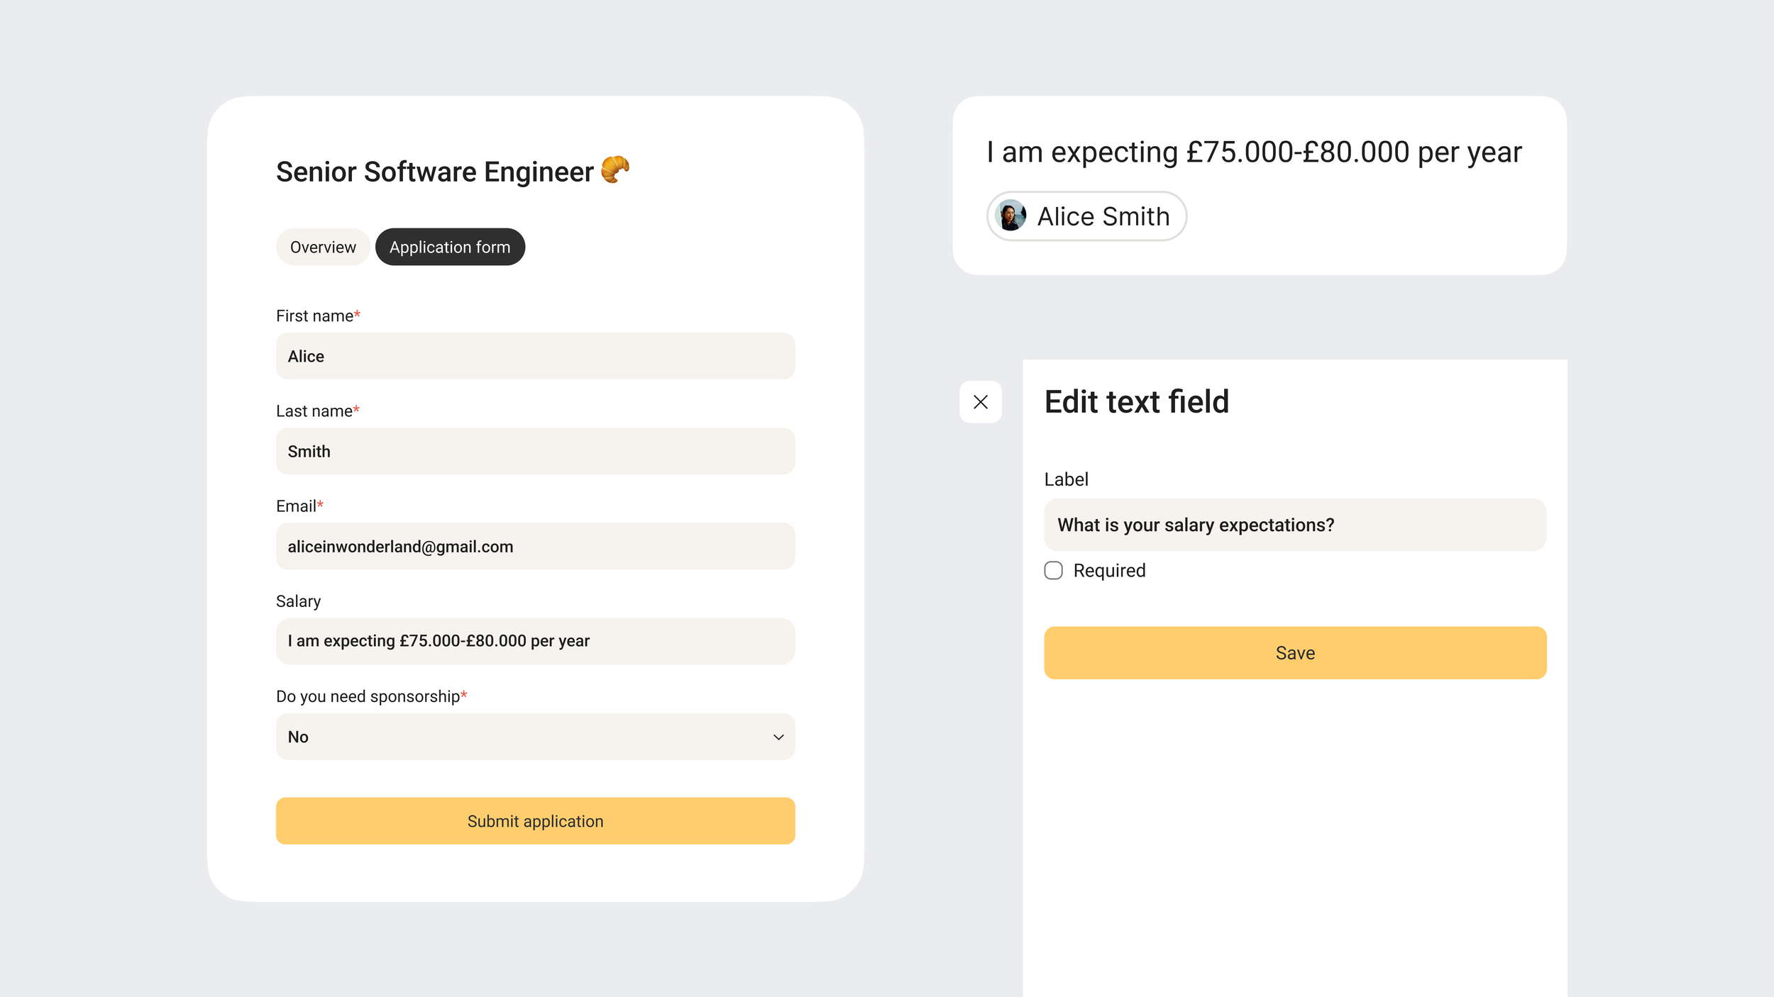The image size is (1774, 997).
Task: Save the text field edits
Action: (1295, 653)
